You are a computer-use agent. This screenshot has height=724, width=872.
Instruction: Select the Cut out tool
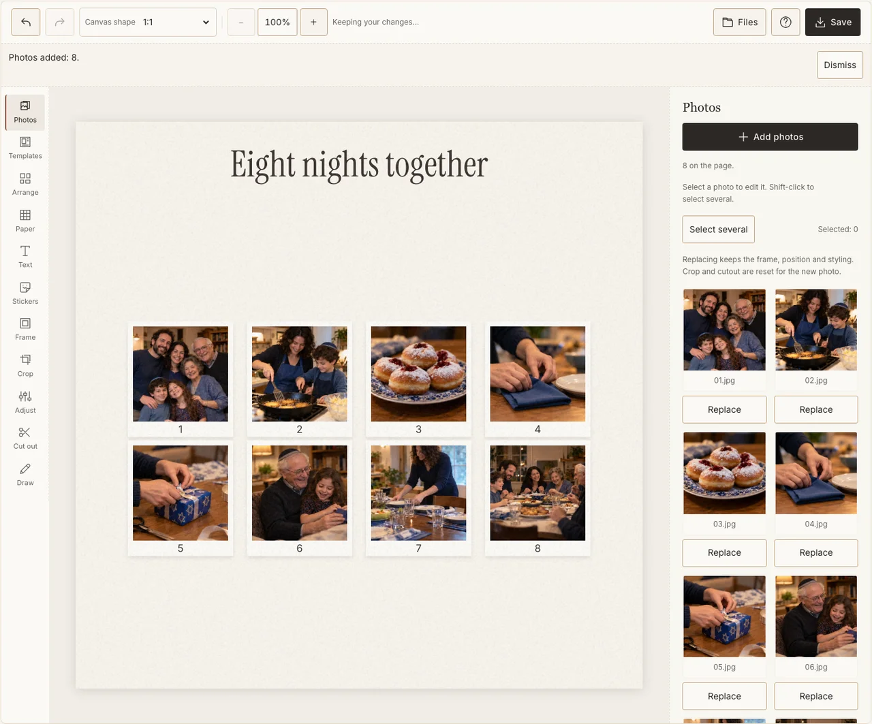(x=25, y=439)
